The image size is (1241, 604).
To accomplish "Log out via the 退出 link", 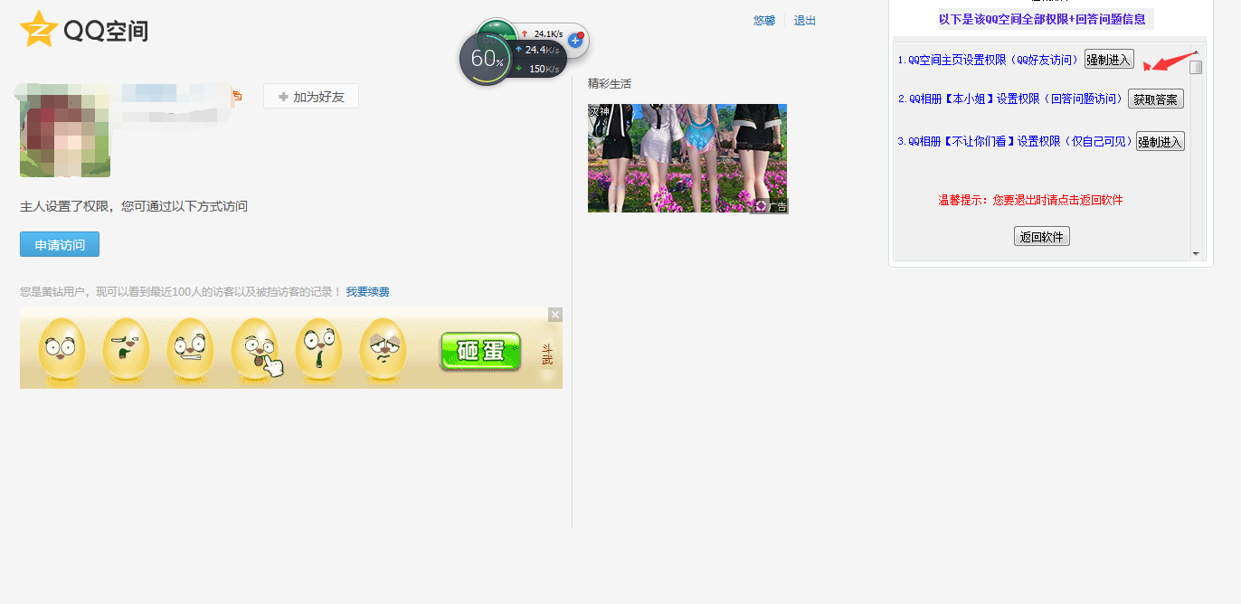I will pos(805,20).
